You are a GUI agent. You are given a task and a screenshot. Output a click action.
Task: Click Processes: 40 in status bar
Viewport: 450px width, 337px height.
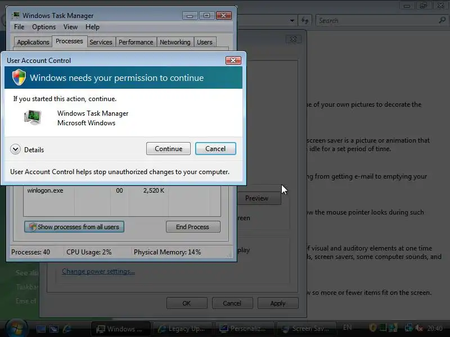point(30,252)
